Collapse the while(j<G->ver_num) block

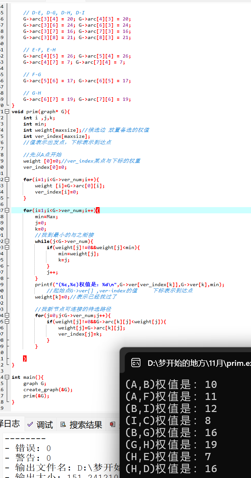[7, 241]
